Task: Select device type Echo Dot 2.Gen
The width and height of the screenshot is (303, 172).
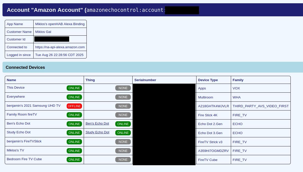Action: [210, 124]
